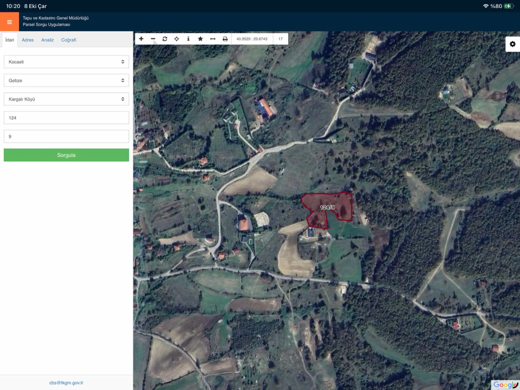
Task: Zoom in with the plus icon
Action: (x=141, y=39)
